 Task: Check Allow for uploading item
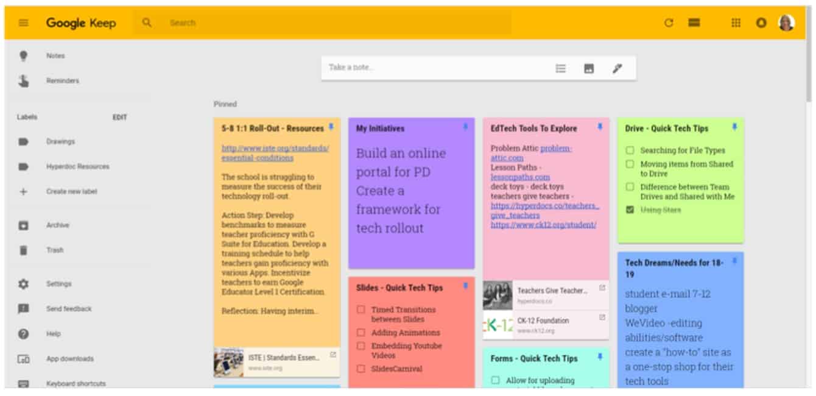point(496,380)
